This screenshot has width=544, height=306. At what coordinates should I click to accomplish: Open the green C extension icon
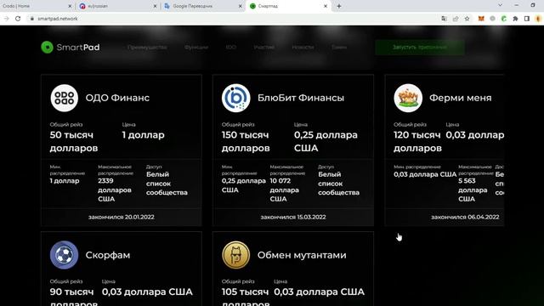click(504, 19)
